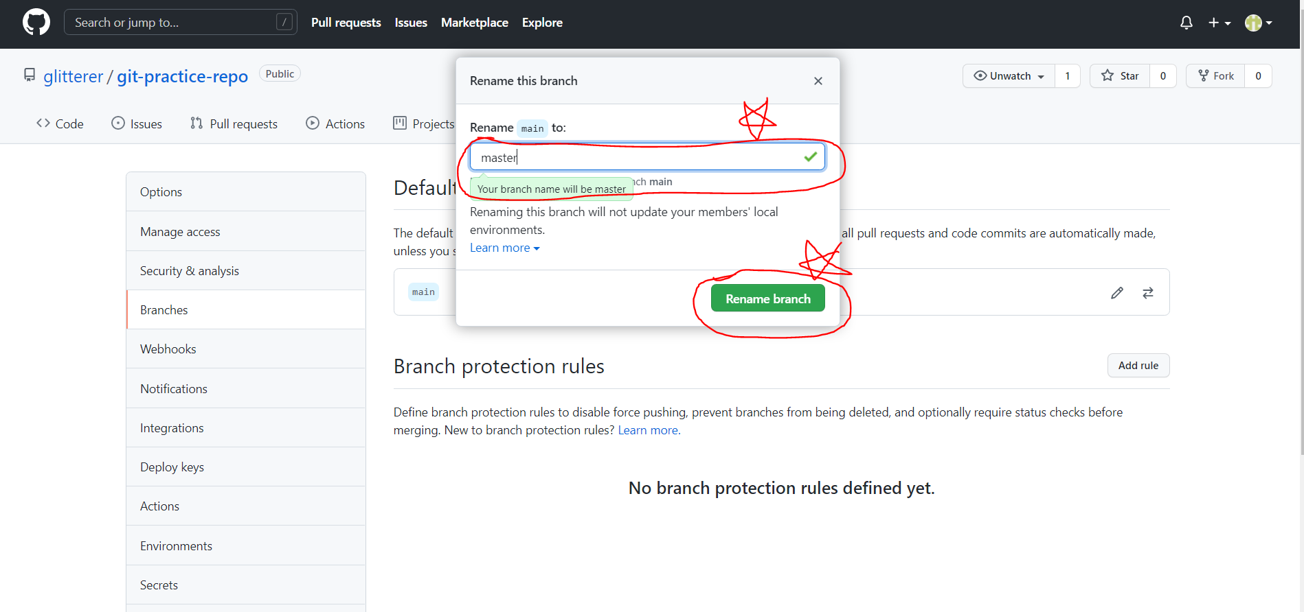
Task: Click the stargazers count next to Star
Action: coord(1162,75)
